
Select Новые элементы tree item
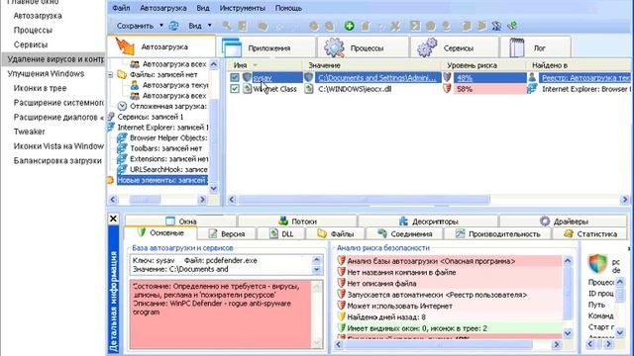click(162, 180)
